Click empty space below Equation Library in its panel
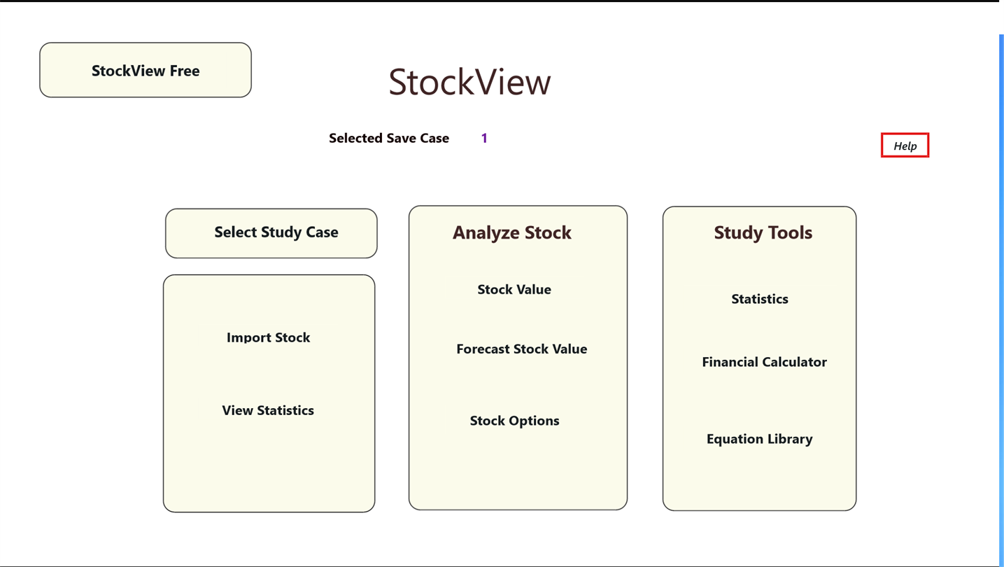 pyautogui.click(x=759, y=481)
